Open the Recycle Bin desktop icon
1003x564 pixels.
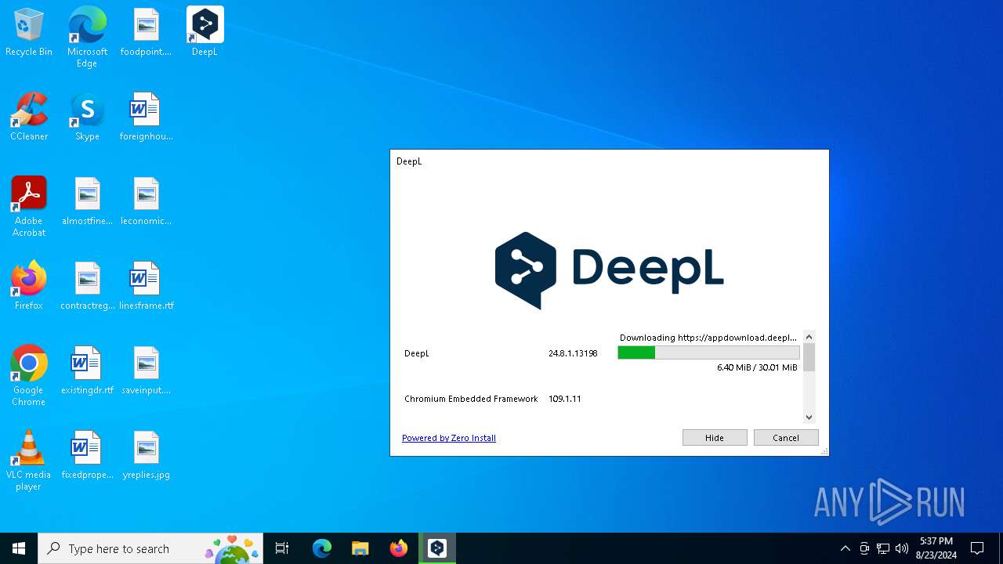pos(29,32)
